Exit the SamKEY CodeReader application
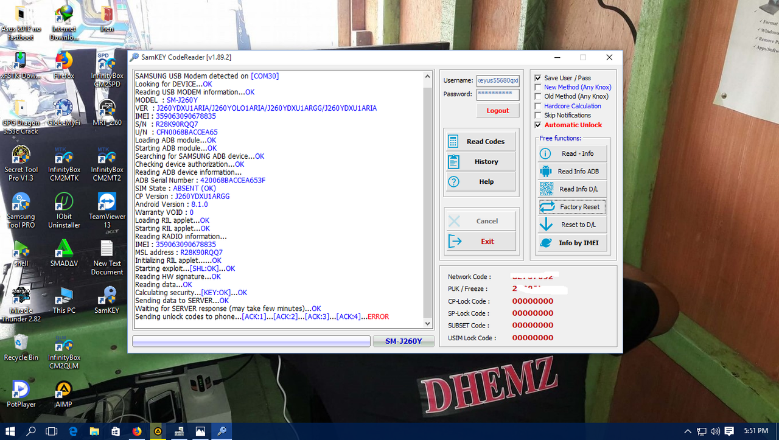 tap(480, 241)
